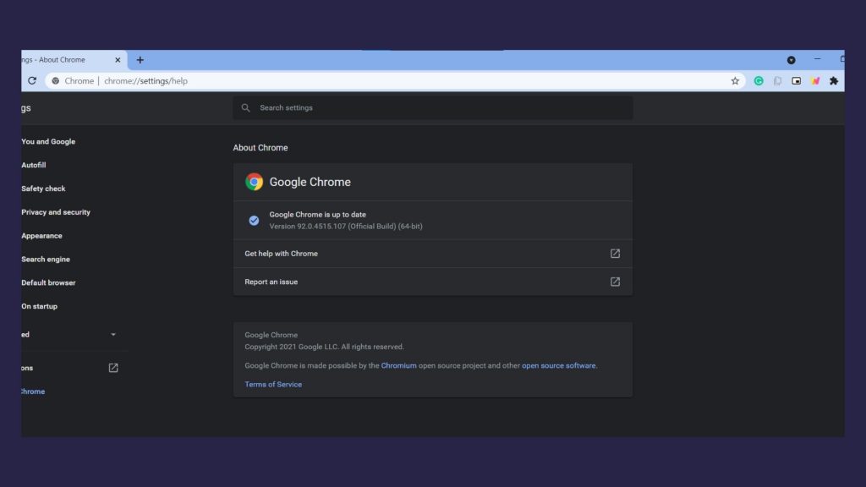The width and height of the screenshot is (866, 487).
Task: Select the About Chrome browser tab
Action: [x=63, y=60]
